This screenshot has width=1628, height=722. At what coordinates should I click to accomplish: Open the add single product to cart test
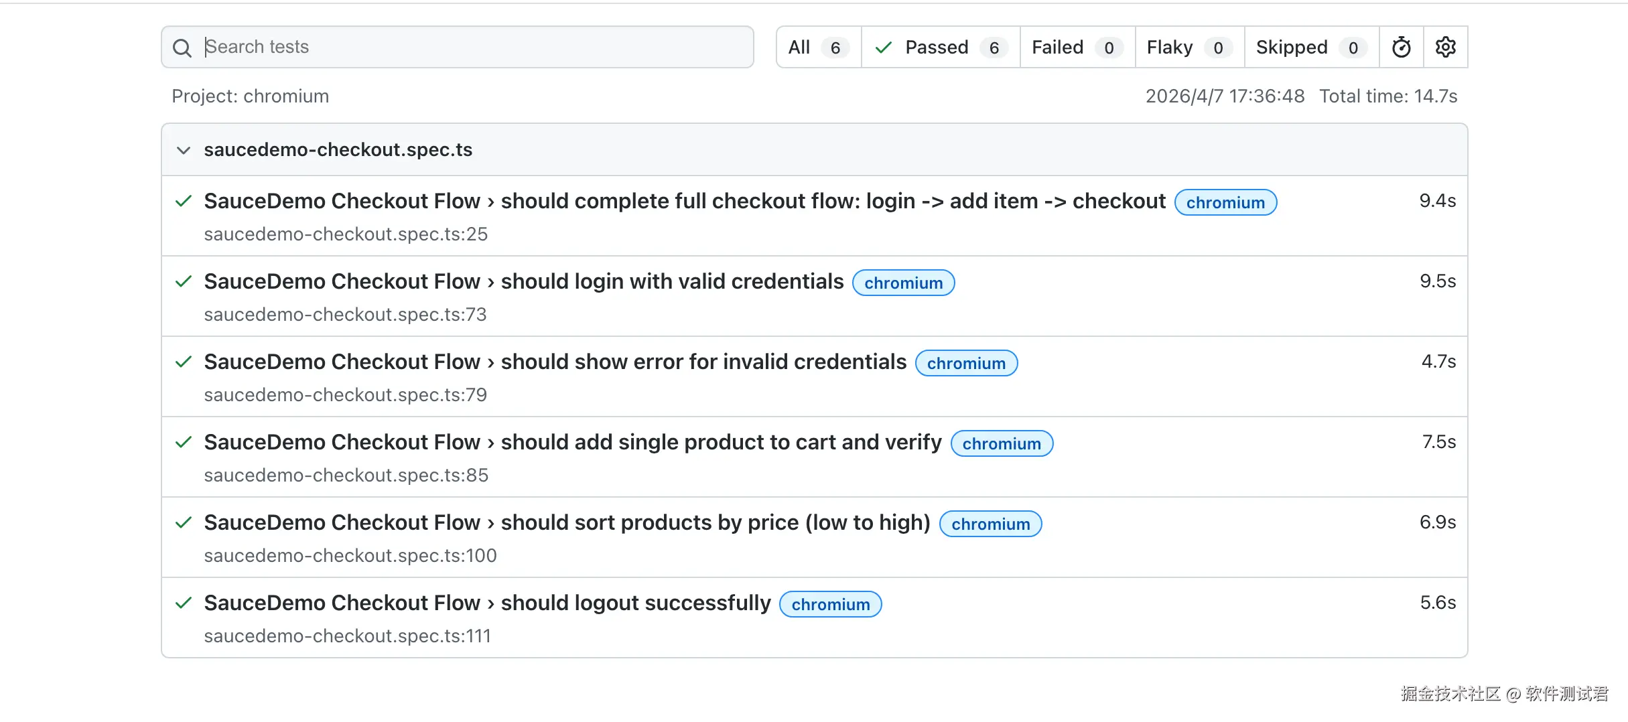(573, 443)
